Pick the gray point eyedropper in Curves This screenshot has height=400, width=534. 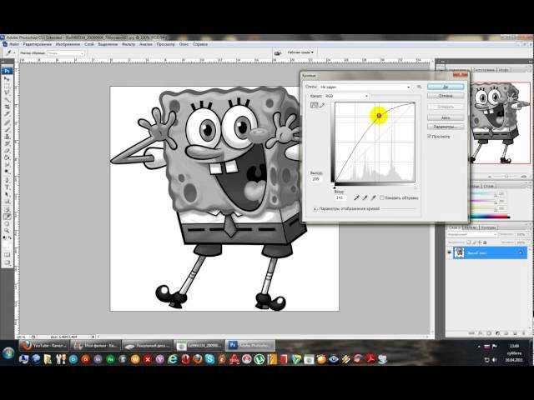[x=365, y=197]
